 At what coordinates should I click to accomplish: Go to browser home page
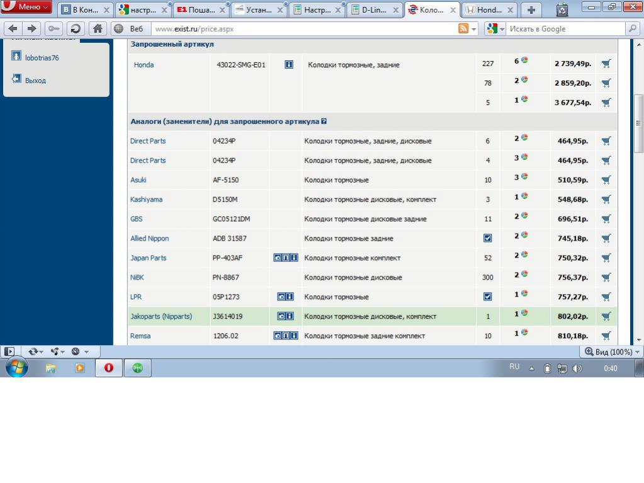tap(98, 29)
